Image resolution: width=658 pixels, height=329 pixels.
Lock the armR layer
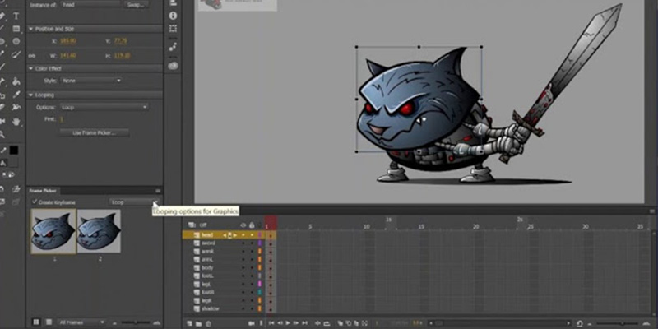coord(252,251)
